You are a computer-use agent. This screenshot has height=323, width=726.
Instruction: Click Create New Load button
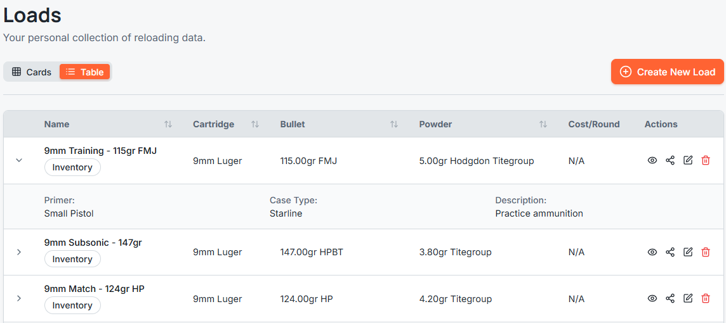coord(667,72)
